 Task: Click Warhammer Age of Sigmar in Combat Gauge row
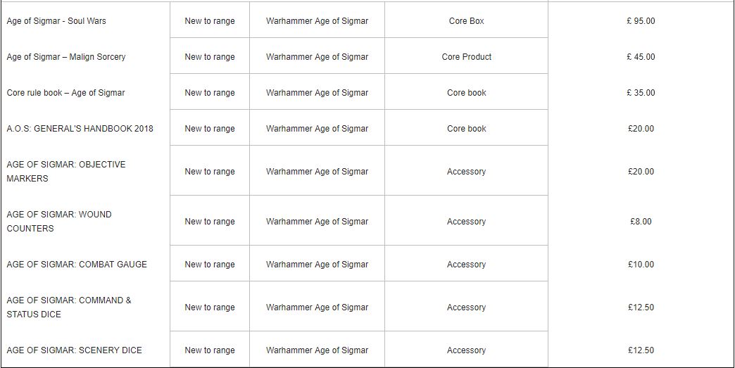(317, 265)
